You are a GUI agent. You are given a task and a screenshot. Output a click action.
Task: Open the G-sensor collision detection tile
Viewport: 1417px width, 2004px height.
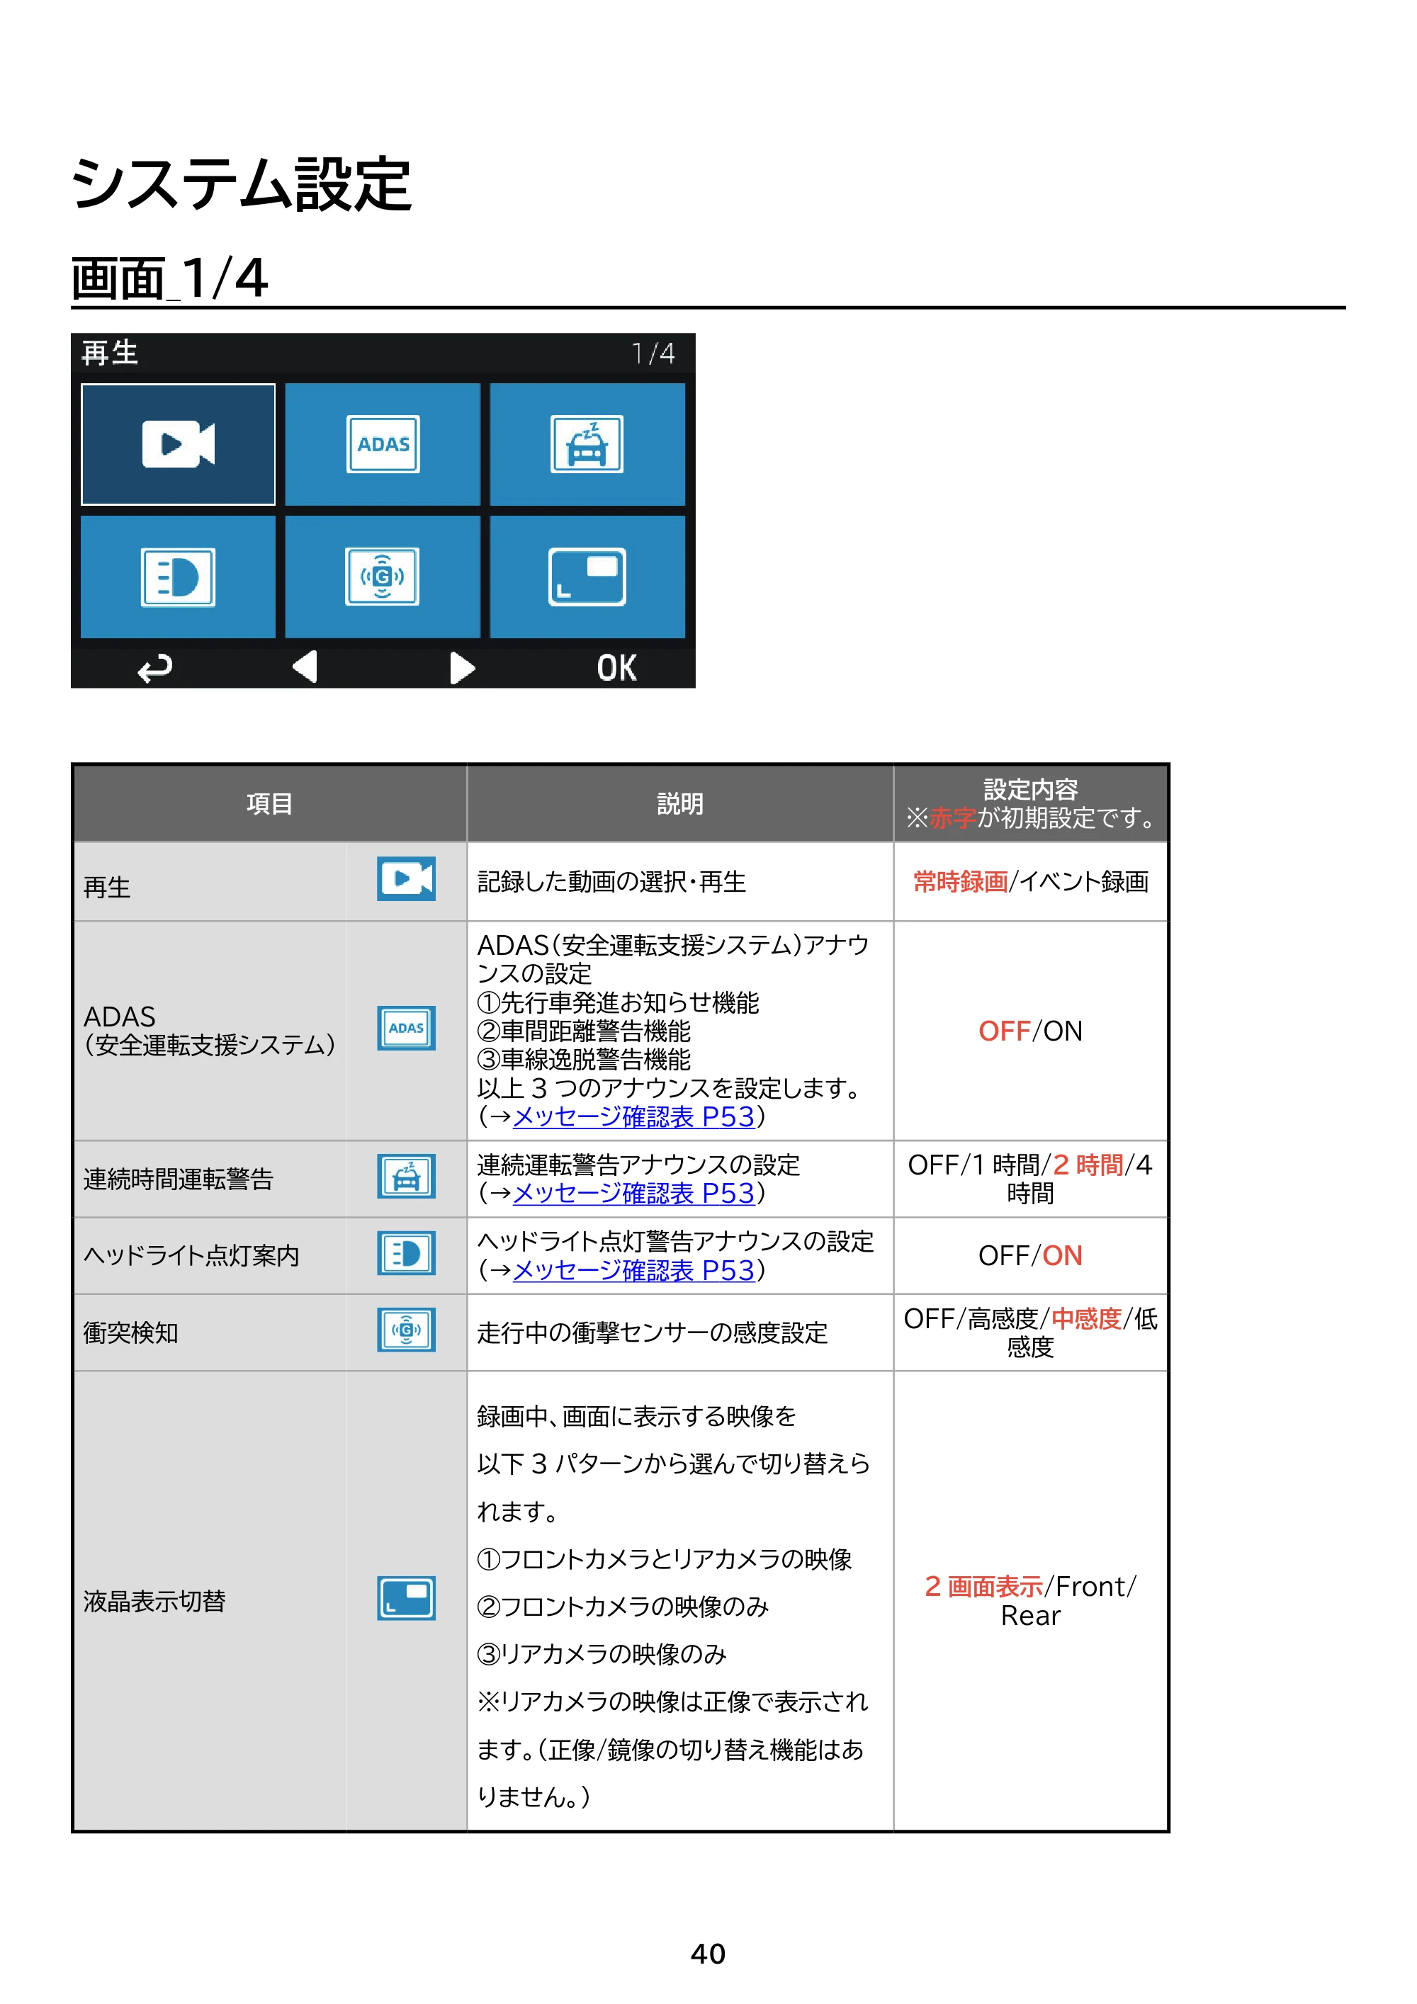[x=383, y=577]
